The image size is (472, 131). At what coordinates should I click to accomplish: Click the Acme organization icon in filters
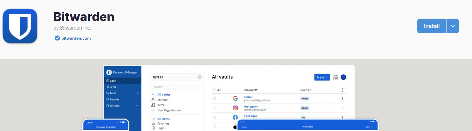pos(153,105)
